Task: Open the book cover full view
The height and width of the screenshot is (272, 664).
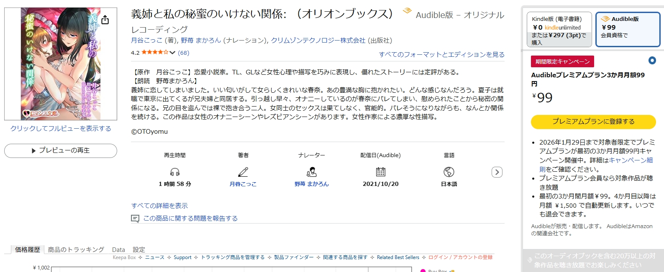Action: [61, 64]
